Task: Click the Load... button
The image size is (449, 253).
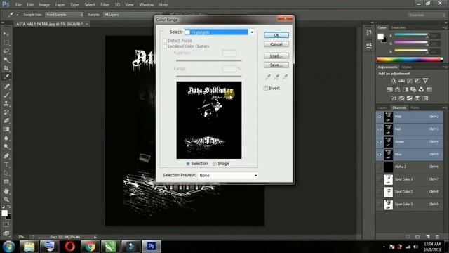Action: [276, 56]
